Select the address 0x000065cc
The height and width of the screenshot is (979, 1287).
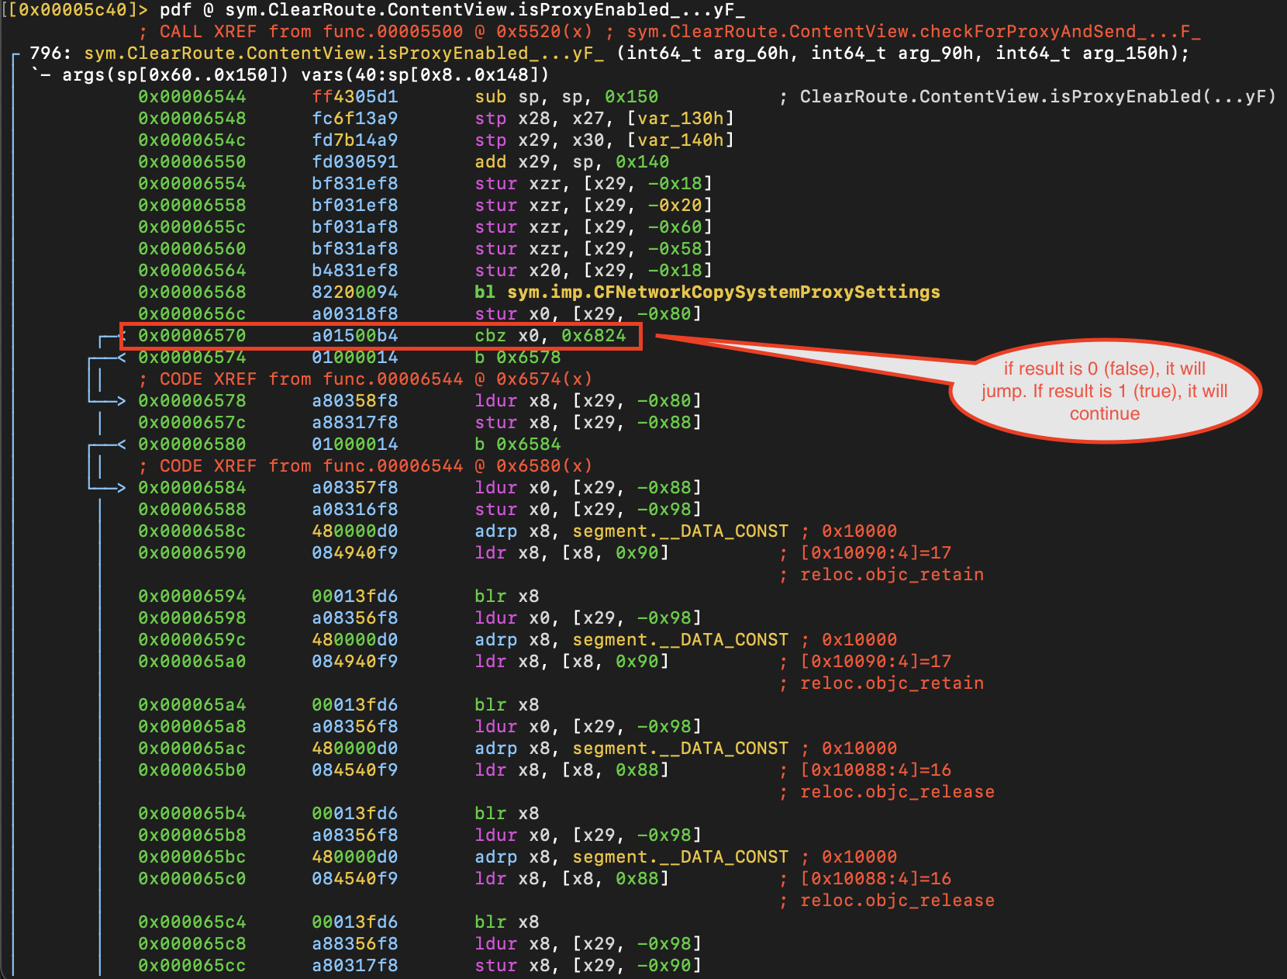tap(191, 966)
